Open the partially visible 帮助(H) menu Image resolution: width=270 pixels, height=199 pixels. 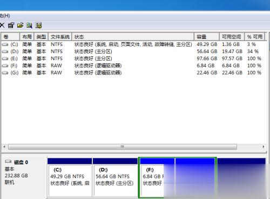5,16
